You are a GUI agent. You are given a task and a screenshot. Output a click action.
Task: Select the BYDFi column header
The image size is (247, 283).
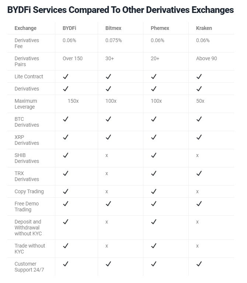pyautogui.click(x=69, y=28)
